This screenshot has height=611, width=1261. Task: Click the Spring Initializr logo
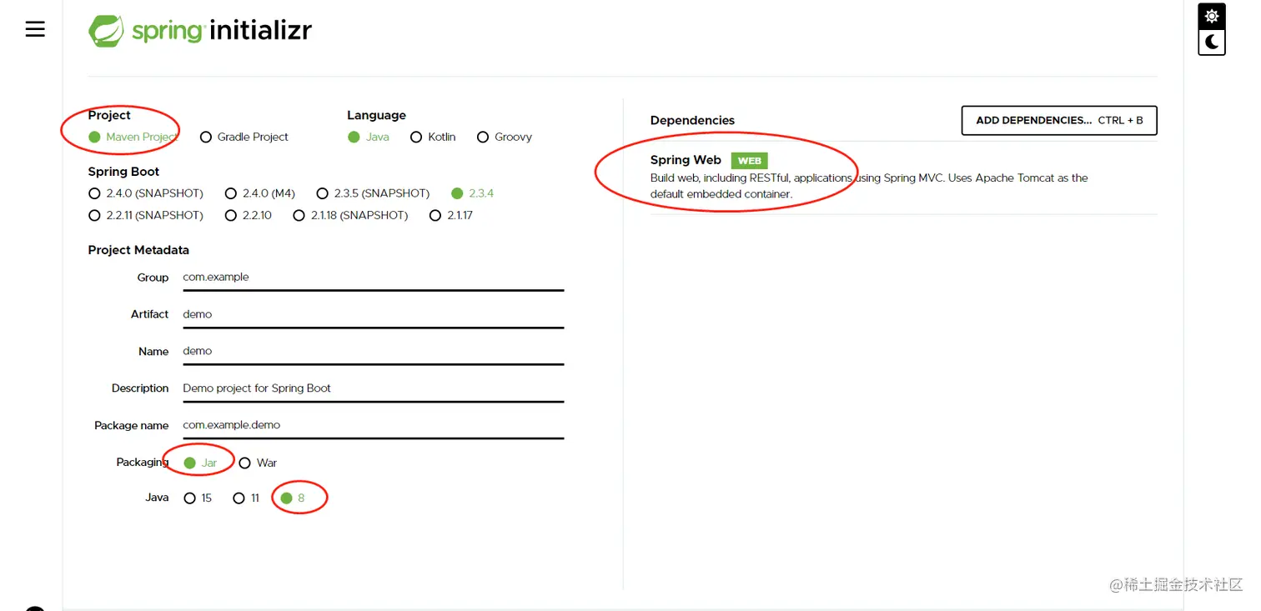200,31
